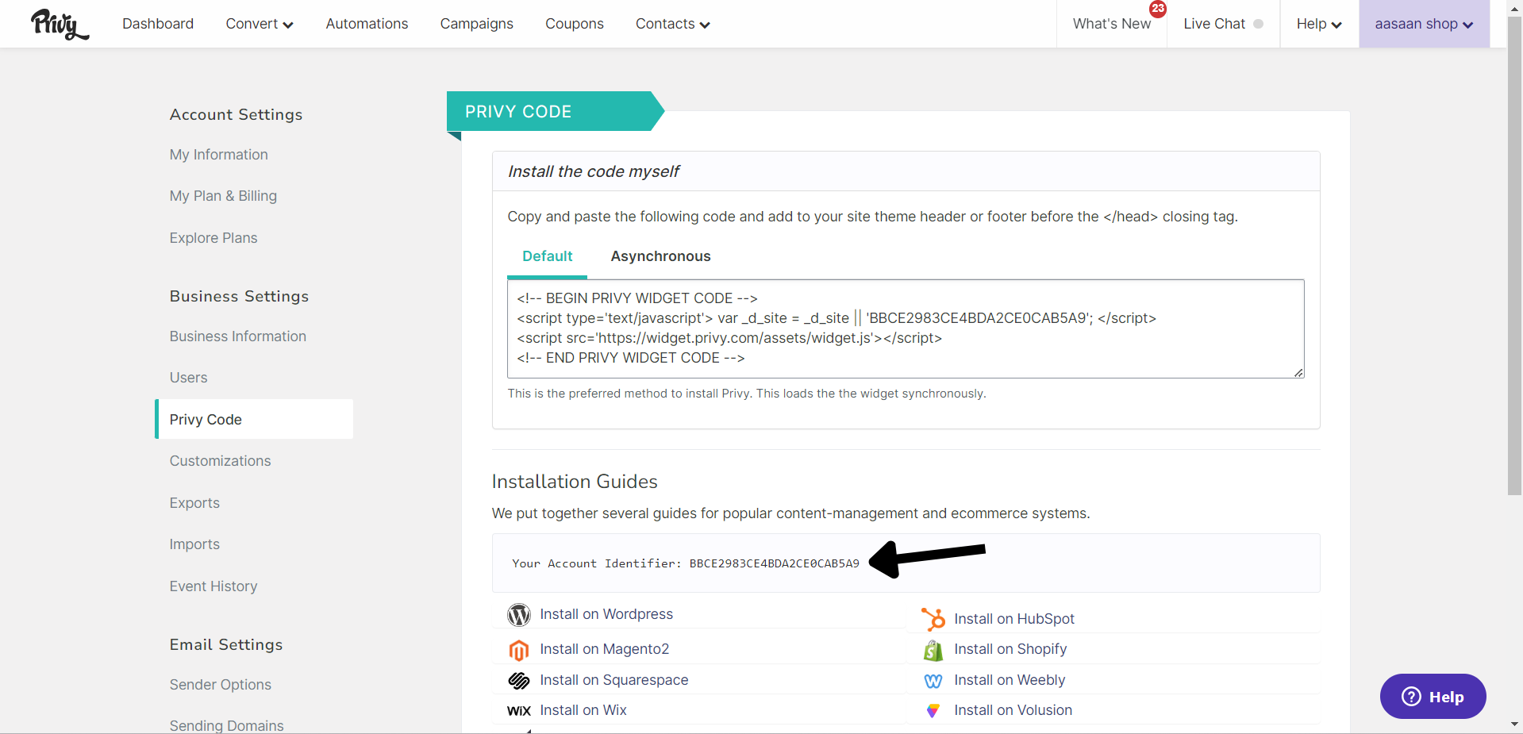Open Install on Weebly guide
The image size is (1523, 734).
pos(1010,680)
